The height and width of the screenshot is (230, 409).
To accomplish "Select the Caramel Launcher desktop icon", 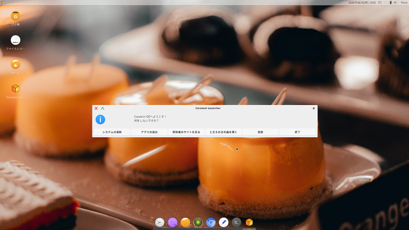I will point(15,89).
